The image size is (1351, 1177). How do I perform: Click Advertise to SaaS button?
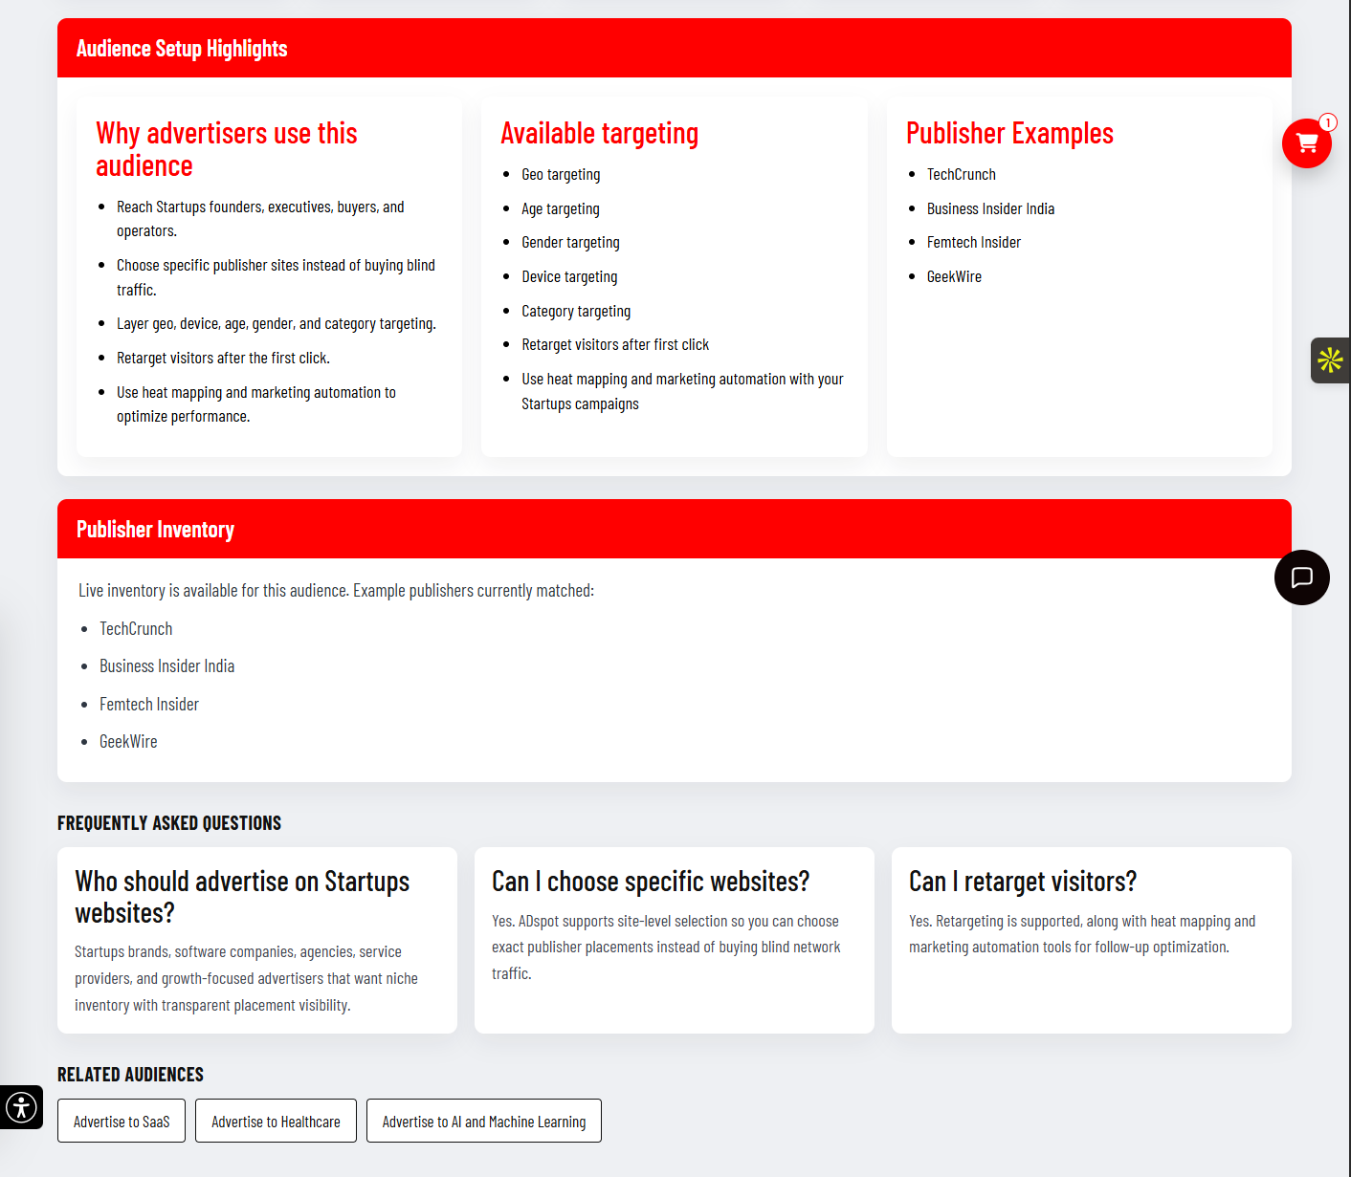(x=122, y=1121)
